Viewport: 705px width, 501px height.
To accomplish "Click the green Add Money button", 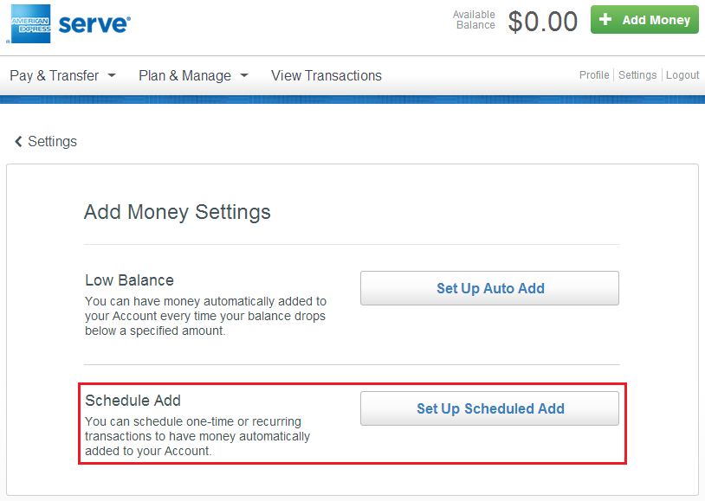I will [644, 19].
